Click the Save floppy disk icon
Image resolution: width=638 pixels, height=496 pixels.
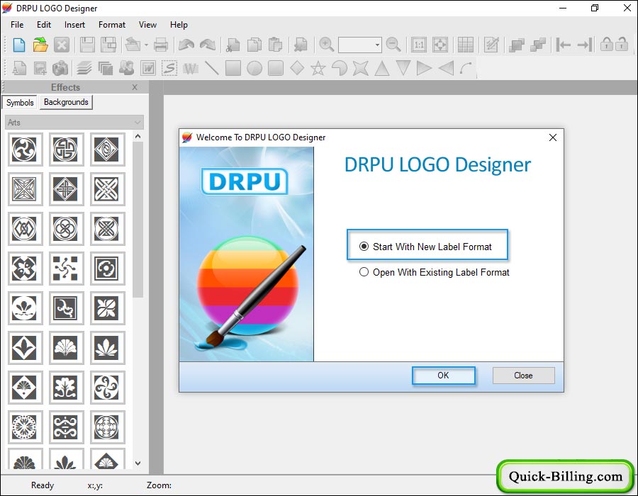point(87,45)
